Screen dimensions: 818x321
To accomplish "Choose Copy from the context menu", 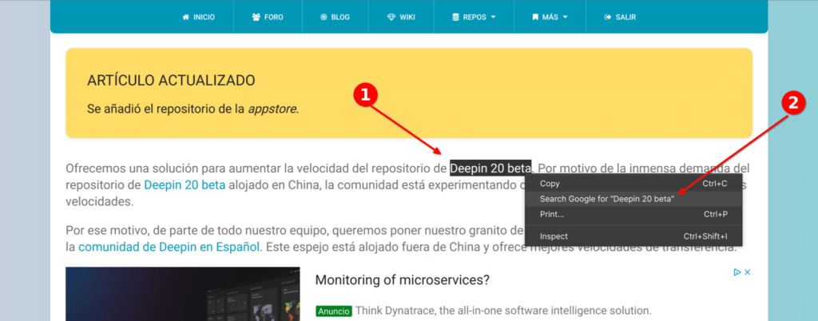I will tap(633, 184).
